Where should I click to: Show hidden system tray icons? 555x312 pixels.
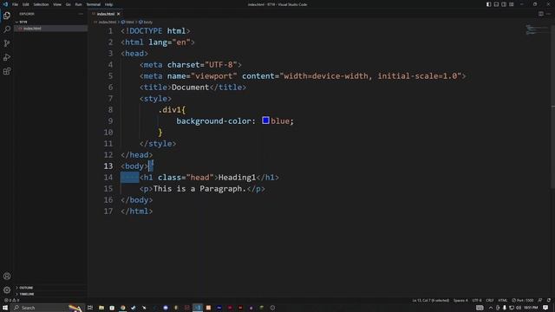[x=491, y=308]
